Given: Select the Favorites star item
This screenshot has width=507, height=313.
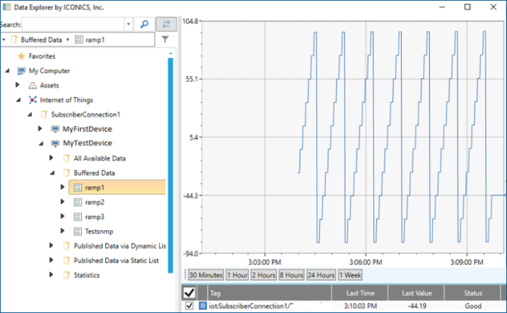Looking at the screenshot, I should (21, 56).
